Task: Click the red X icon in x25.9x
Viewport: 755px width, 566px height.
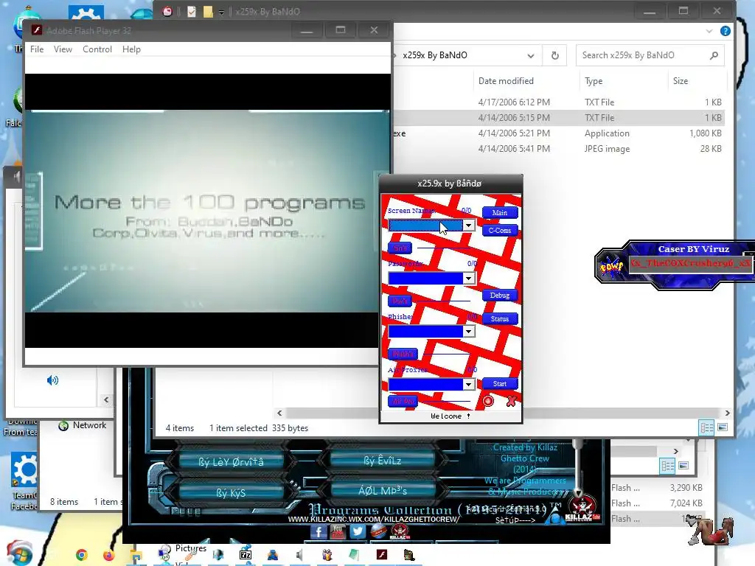Action: (511, 401)
